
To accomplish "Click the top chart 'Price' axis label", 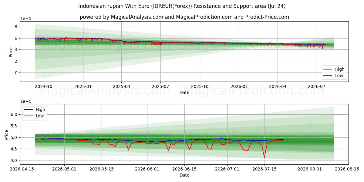I will pyautogui.click(x=11, y=52).
